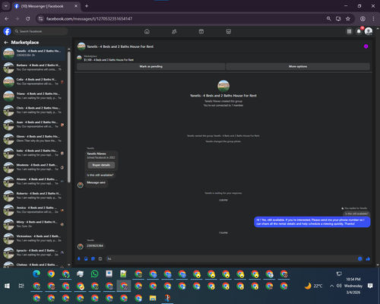Click the Mark as pending button
Image resolution: width=380 pixels, height=304 pixels.
tap(151, 66)
